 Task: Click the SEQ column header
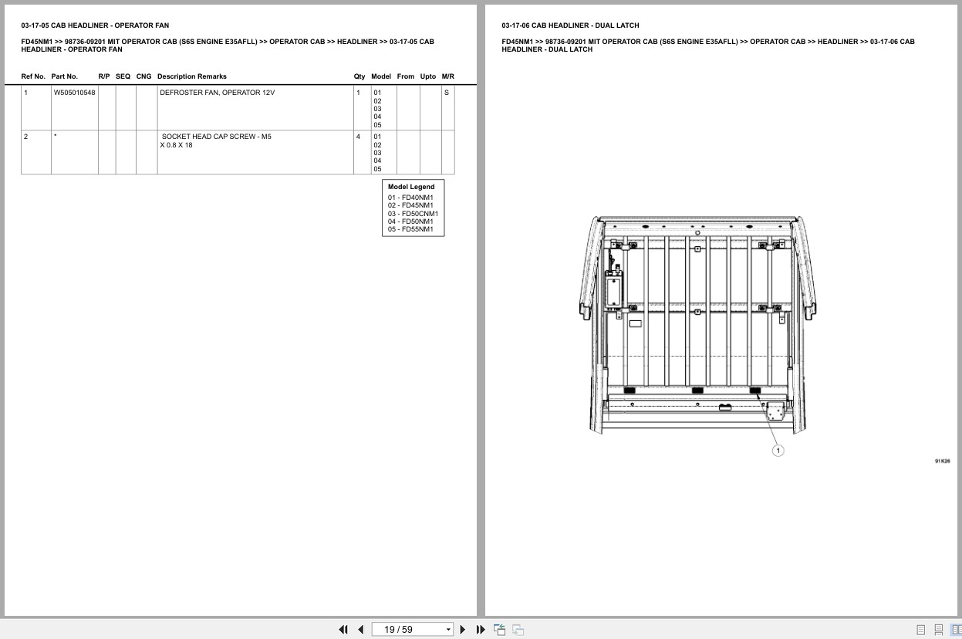tap(123, 76)
